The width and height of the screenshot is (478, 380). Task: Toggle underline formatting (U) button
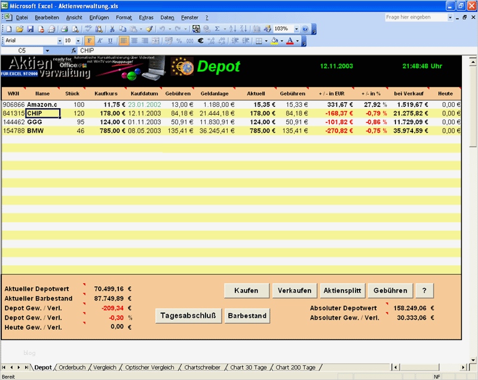(110, 41)
